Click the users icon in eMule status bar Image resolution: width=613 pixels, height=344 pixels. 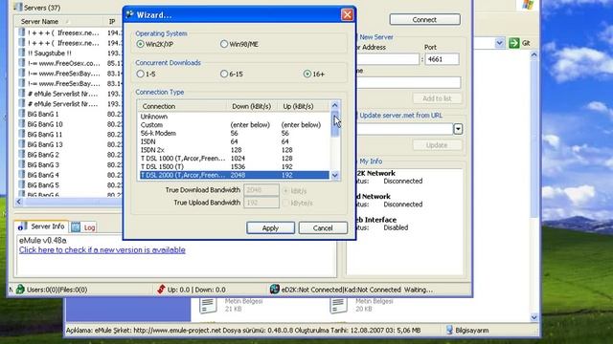click(x=20, y=290)
